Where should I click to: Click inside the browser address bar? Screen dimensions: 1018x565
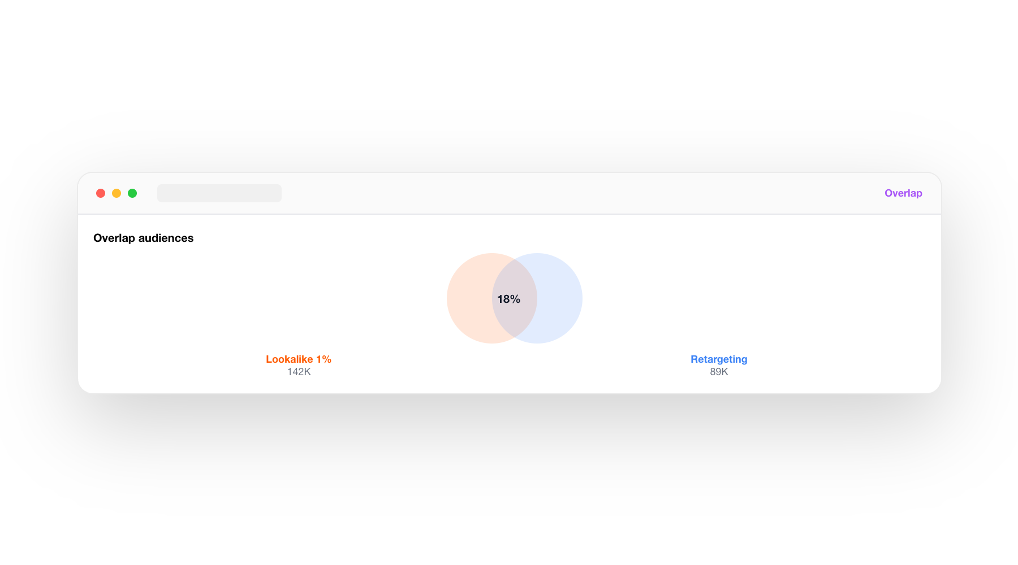(219, 193)
